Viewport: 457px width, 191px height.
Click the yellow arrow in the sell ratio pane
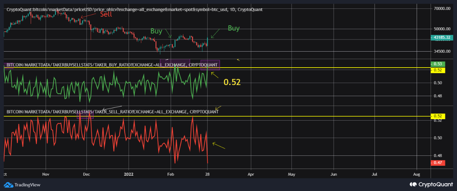pos(219,146)
